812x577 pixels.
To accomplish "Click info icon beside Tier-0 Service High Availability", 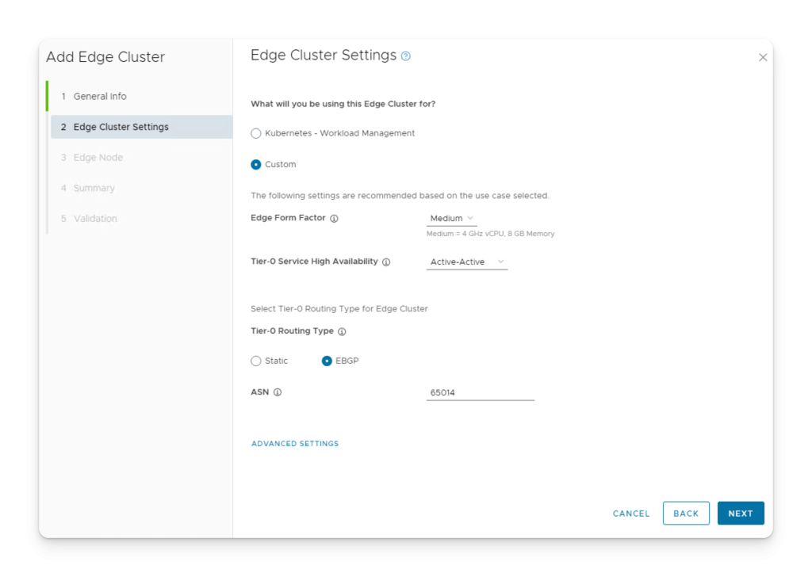I will click(x=386, y=262).
